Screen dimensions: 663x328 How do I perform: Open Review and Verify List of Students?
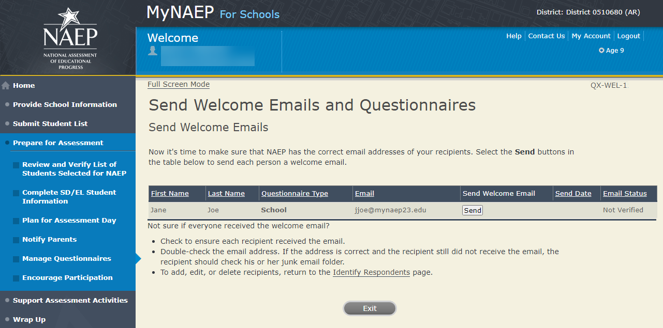[x=74, y=169]
